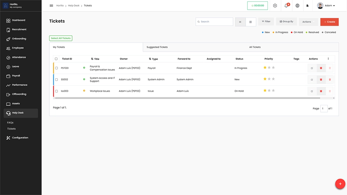Switch to the Suggested Tickets tab

point(157,47)
